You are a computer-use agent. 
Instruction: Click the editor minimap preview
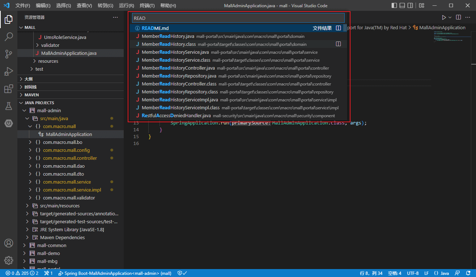(x=452, y=37)
